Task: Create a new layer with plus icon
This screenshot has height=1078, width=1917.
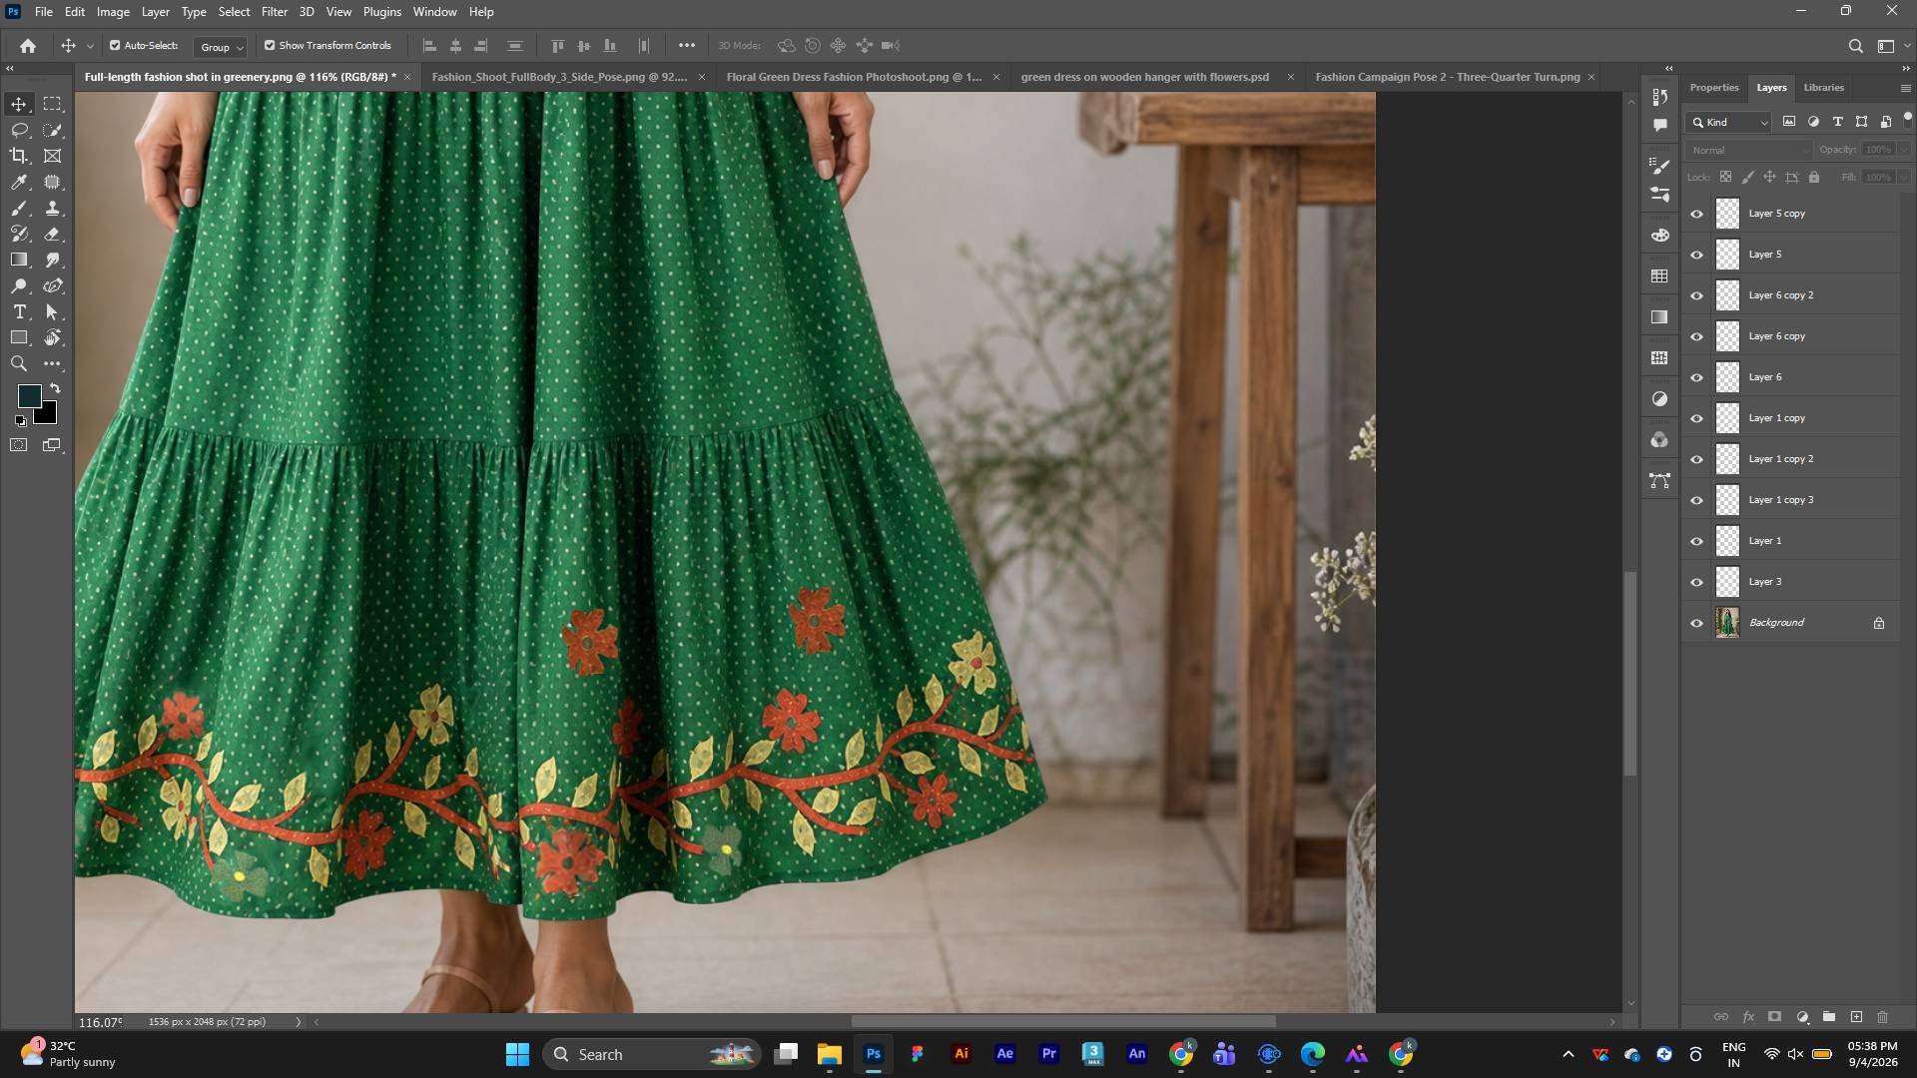Action: point(1856,1017)
